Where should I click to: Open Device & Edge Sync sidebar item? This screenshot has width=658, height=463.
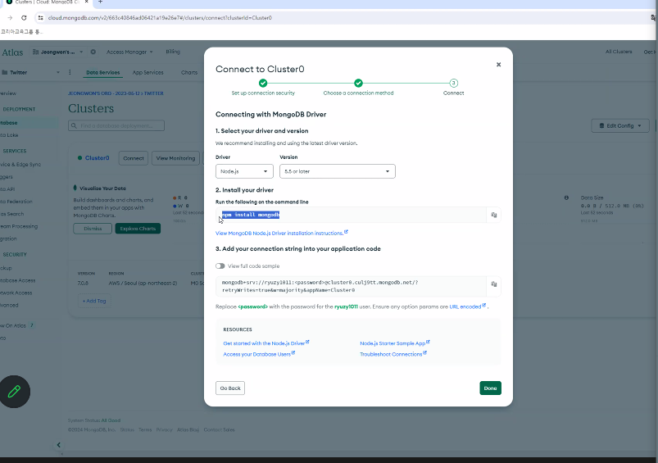tap(20, 165)
